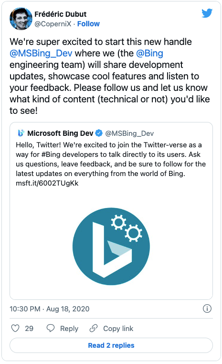Open the large Bing gears logo image
The width and height of the screenshot is (222, 364).
(x=111, y=246)
